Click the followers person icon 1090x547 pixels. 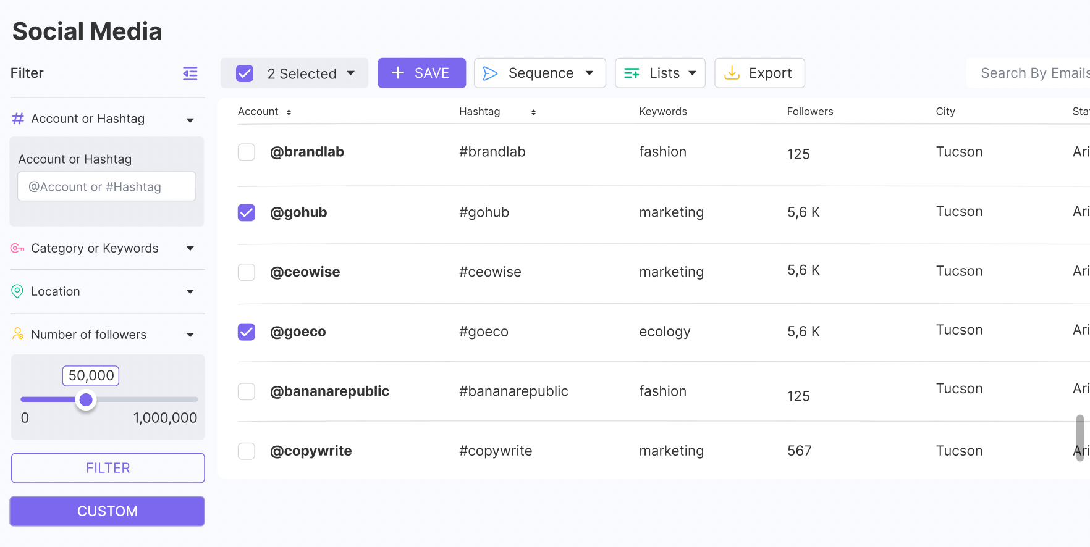[18, 334]
